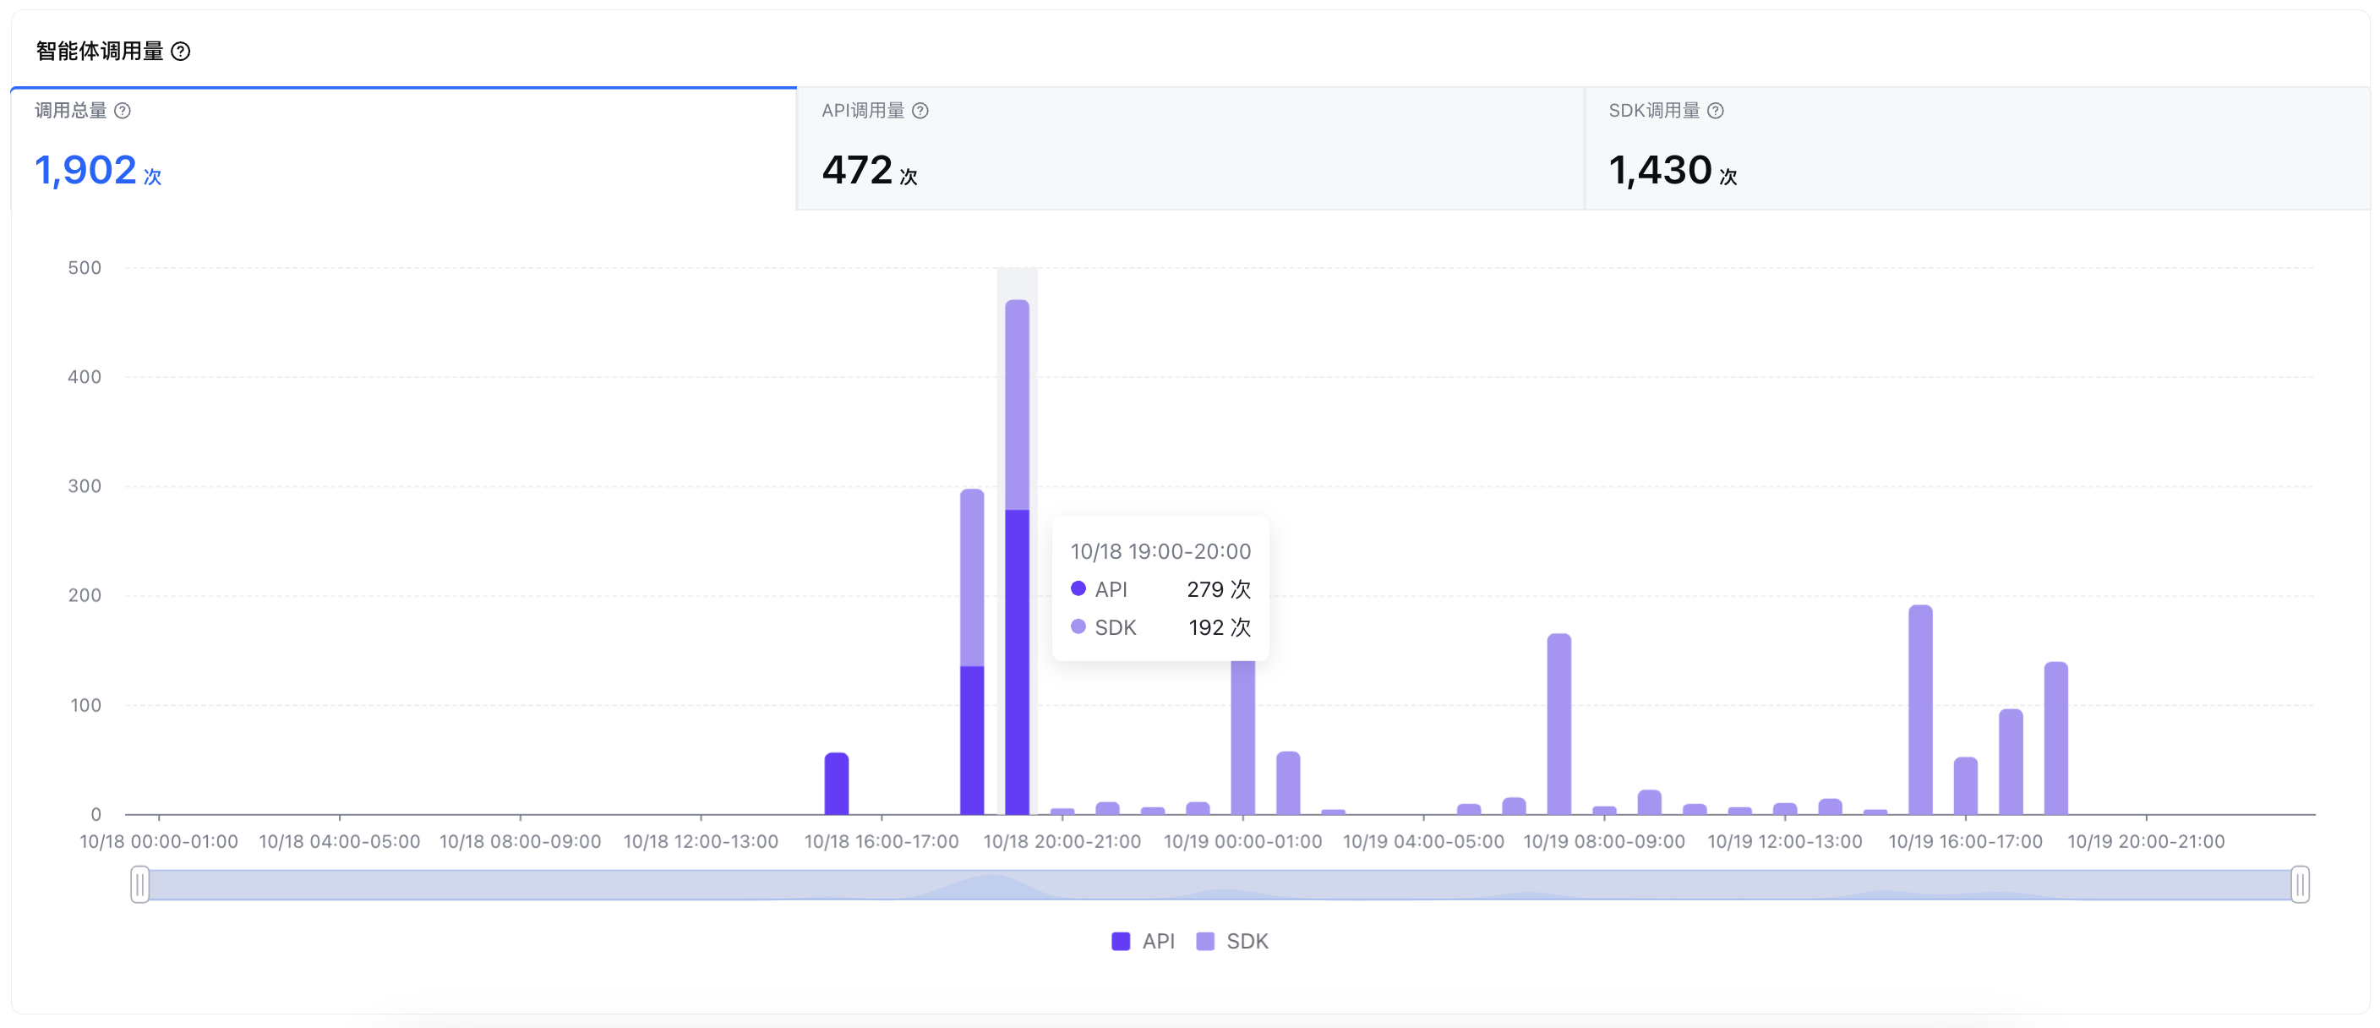Switch to the API调用量 tab

click(1190, 149)
